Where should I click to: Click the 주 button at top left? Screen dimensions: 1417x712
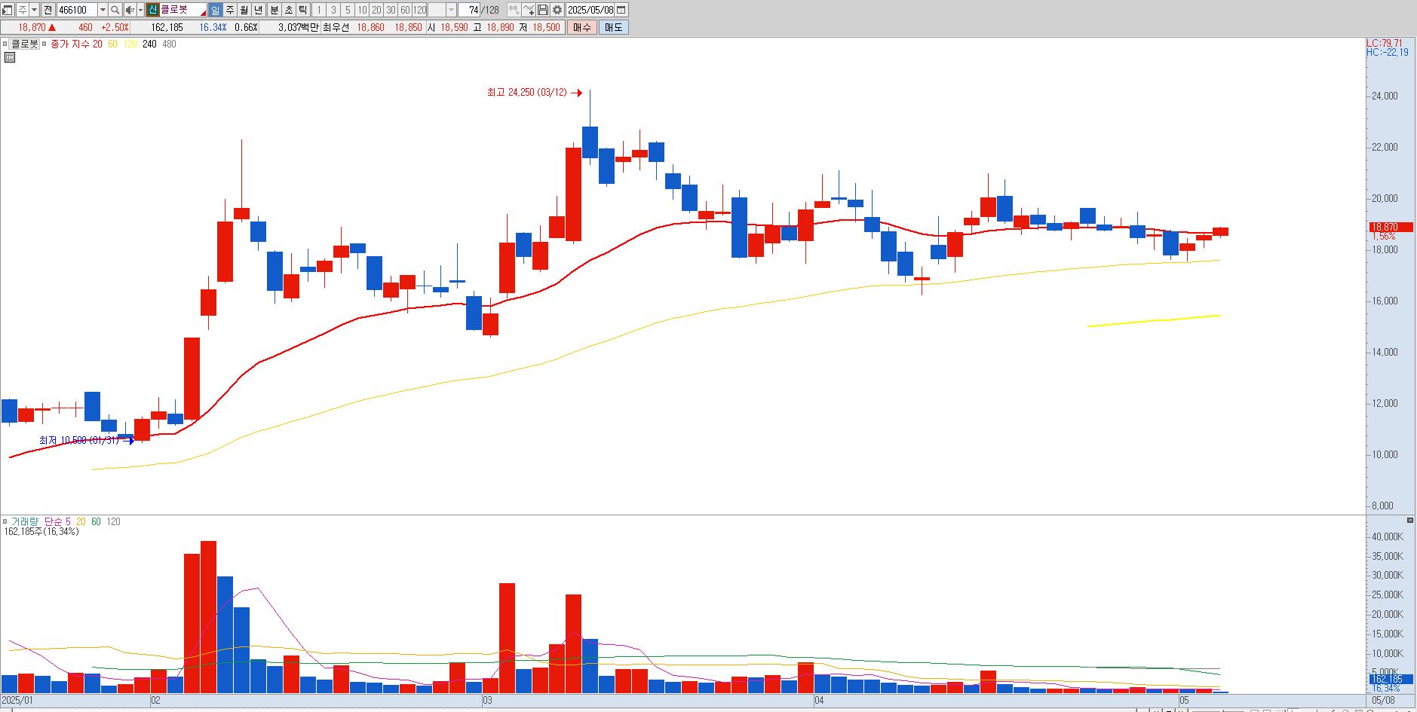[x=23, y=10]
